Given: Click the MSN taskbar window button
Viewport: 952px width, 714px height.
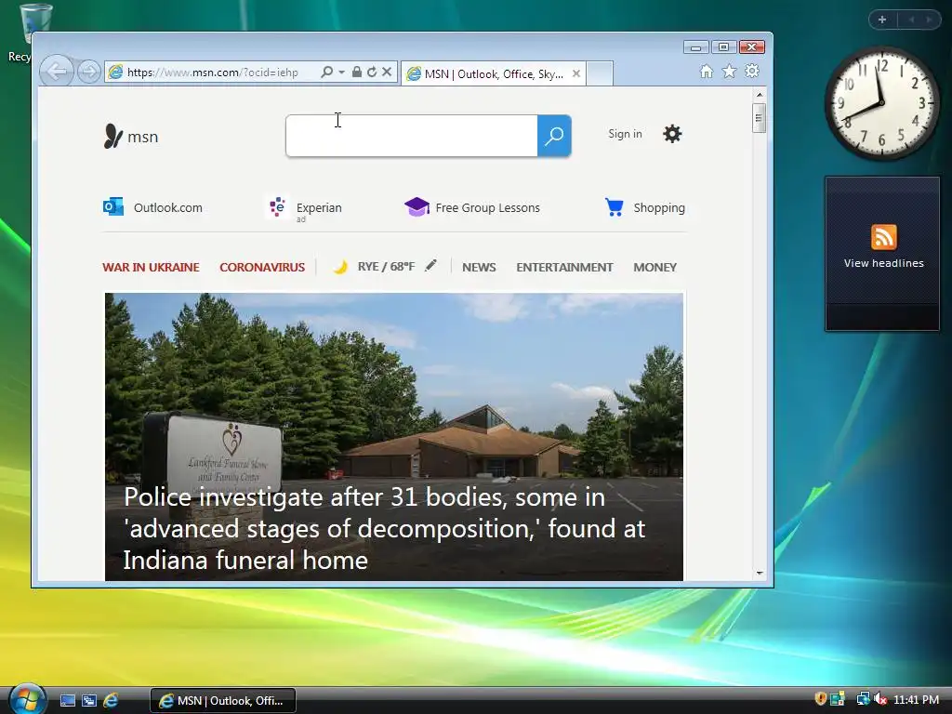Looking at the screenshot, I should click(x=223, y=701).
